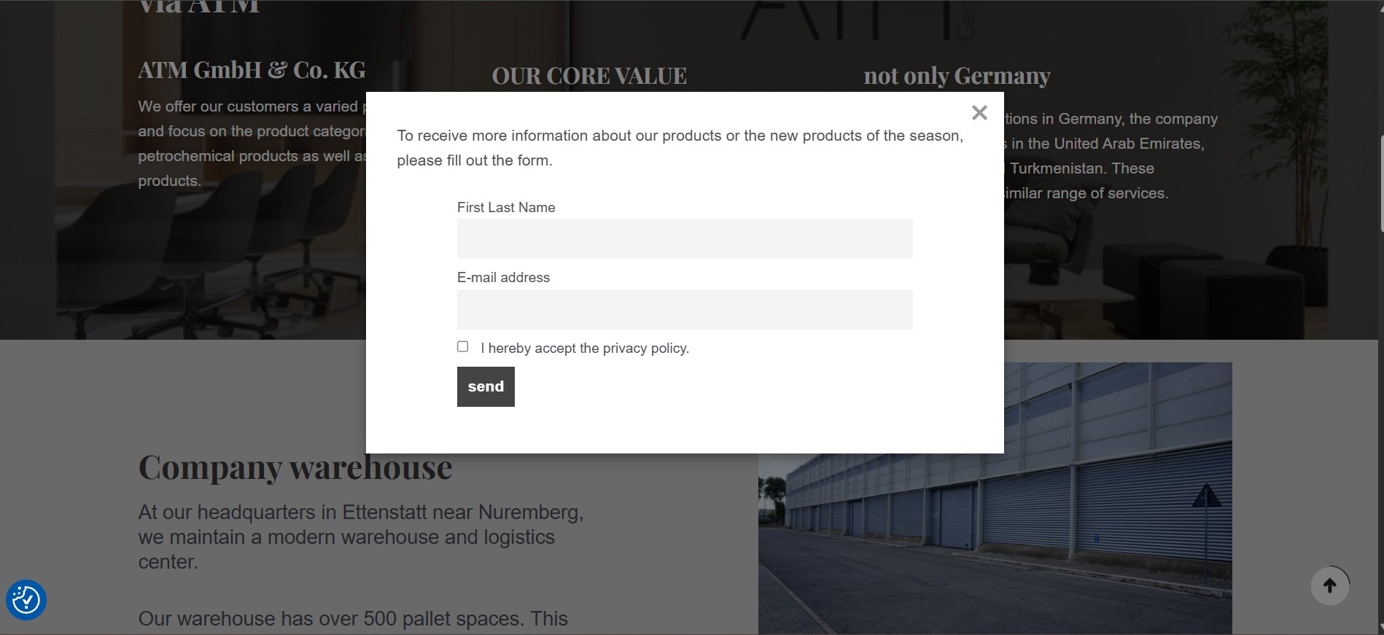Click the 'OUR CORE VALUE' heading

tap(589, 76)
